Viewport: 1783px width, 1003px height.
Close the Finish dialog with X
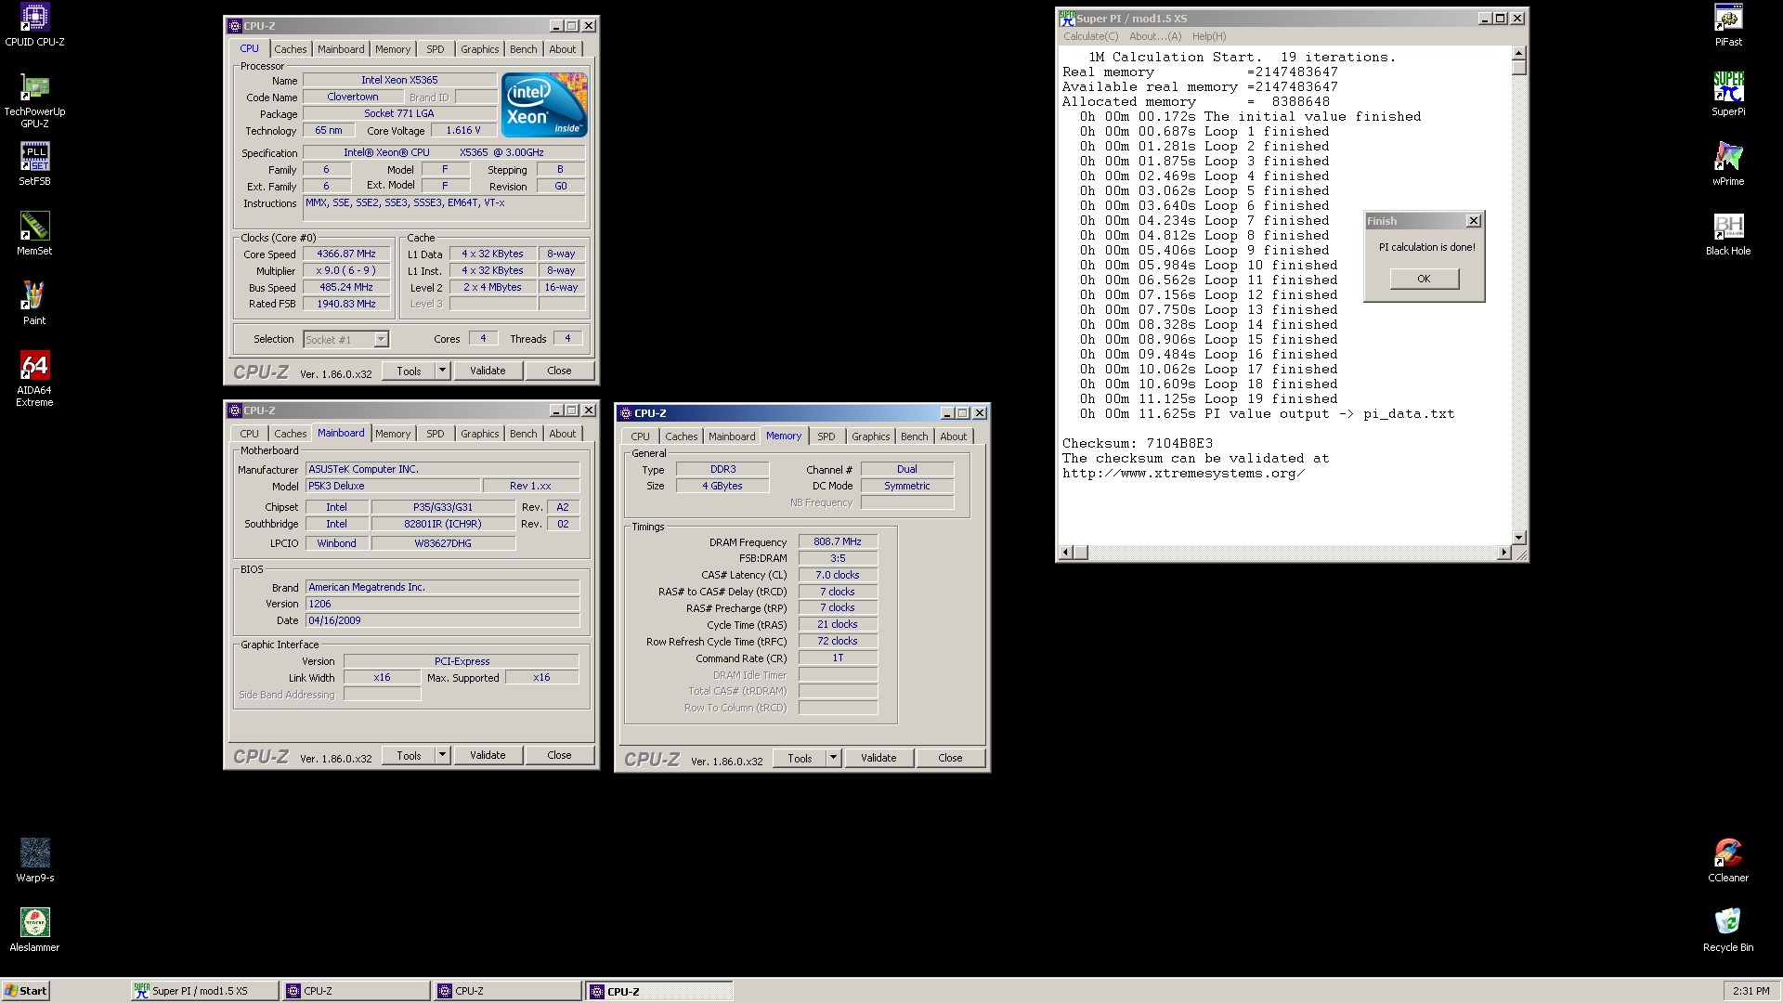point(1473,221)
